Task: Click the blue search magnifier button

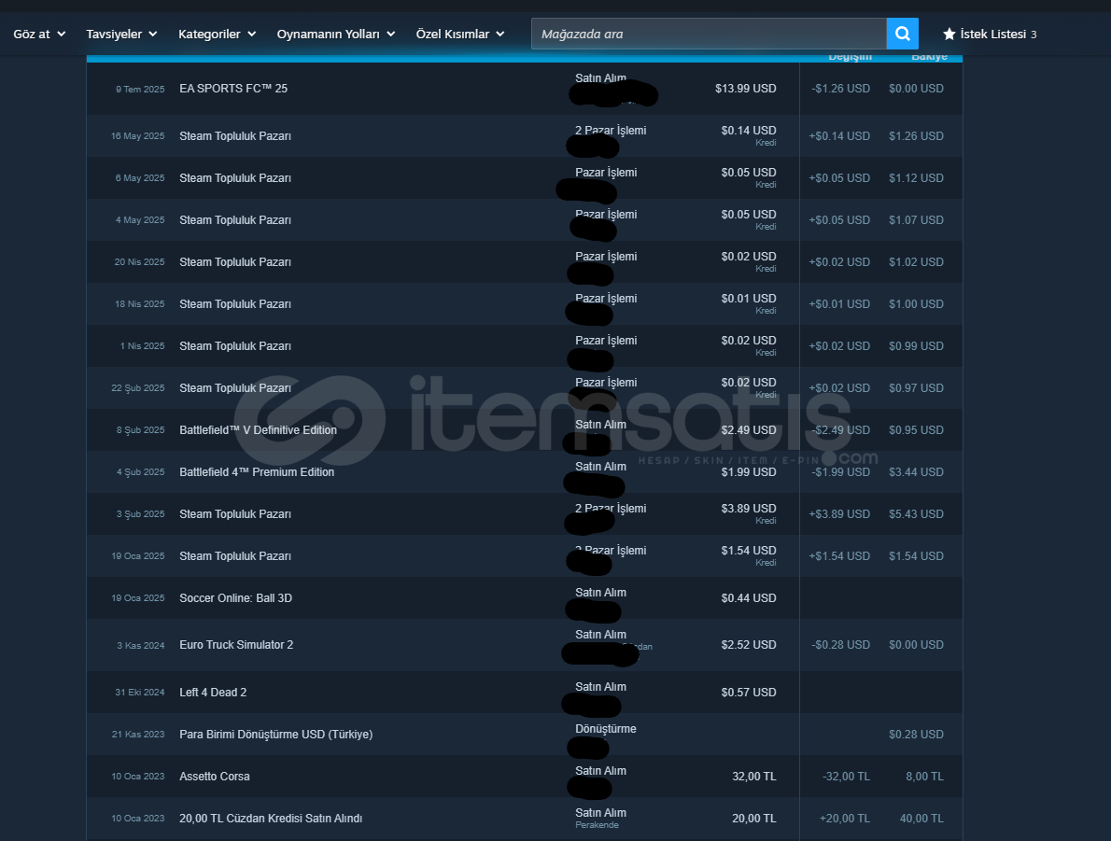Action: pos(902,34)
